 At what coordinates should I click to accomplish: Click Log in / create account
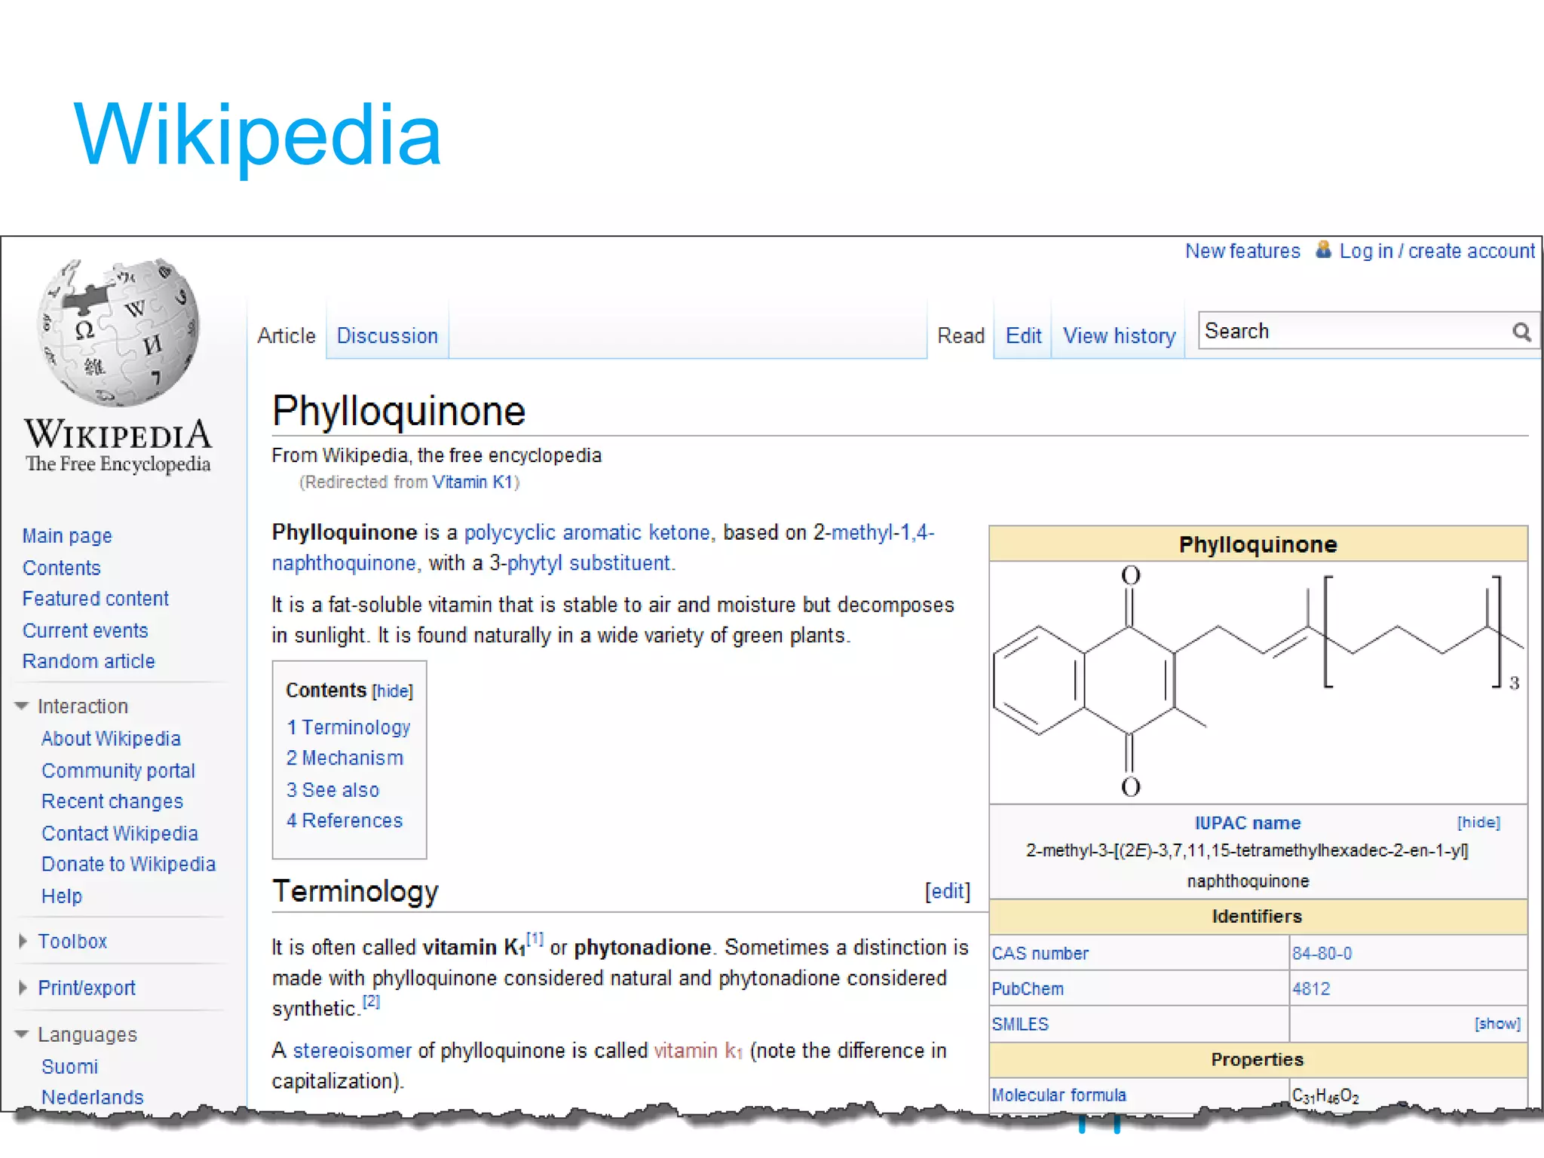tap(1437, 251)
